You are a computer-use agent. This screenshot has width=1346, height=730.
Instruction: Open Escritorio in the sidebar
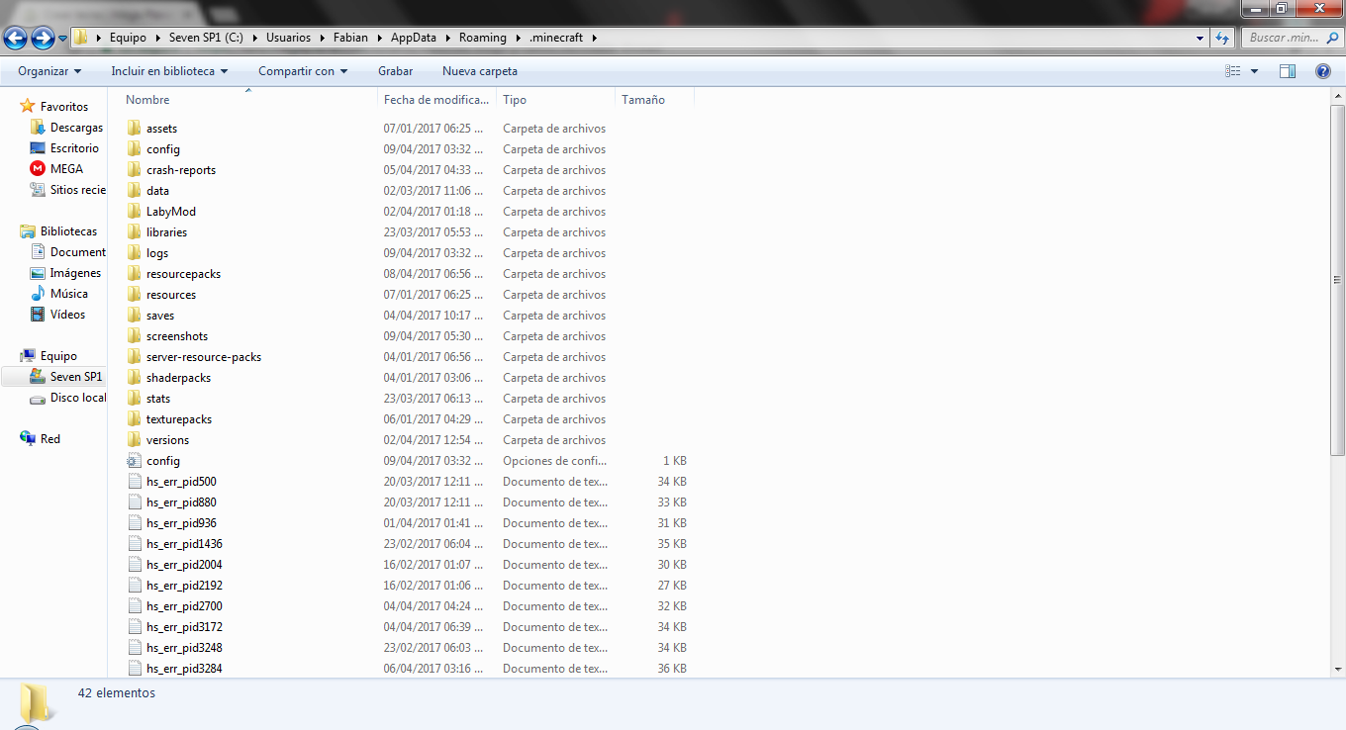pyautogui.click(x=74, y=148)
